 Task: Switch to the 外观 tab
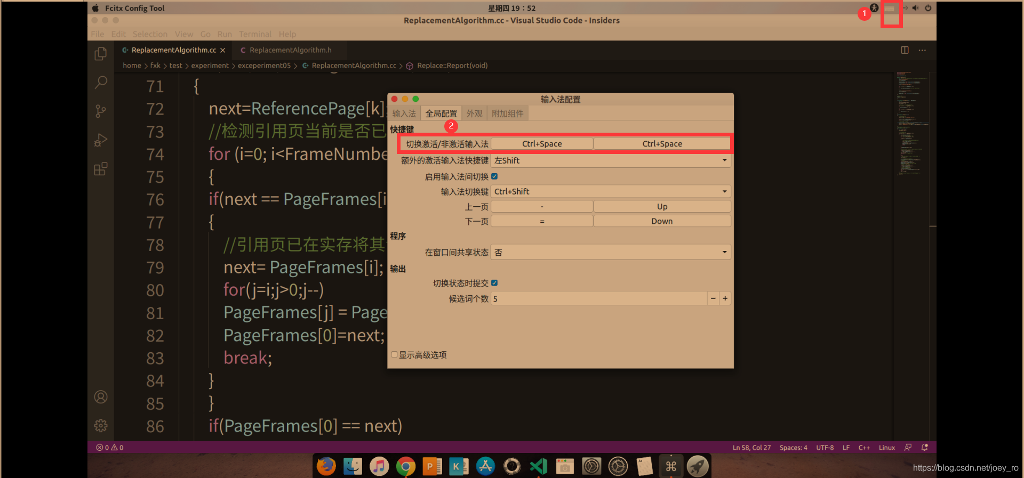point(474,114)
